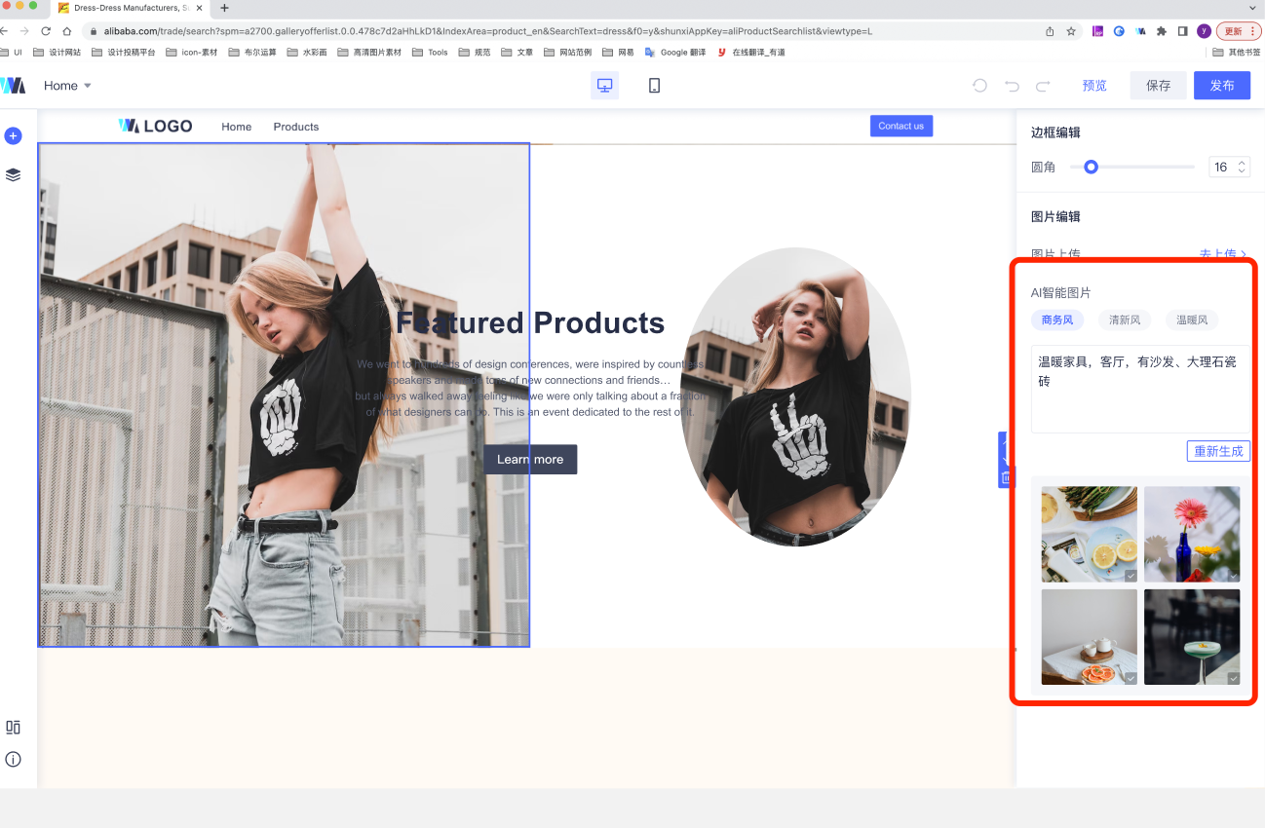Toggle checkmark on pink flower vase image

[1233, 576]
